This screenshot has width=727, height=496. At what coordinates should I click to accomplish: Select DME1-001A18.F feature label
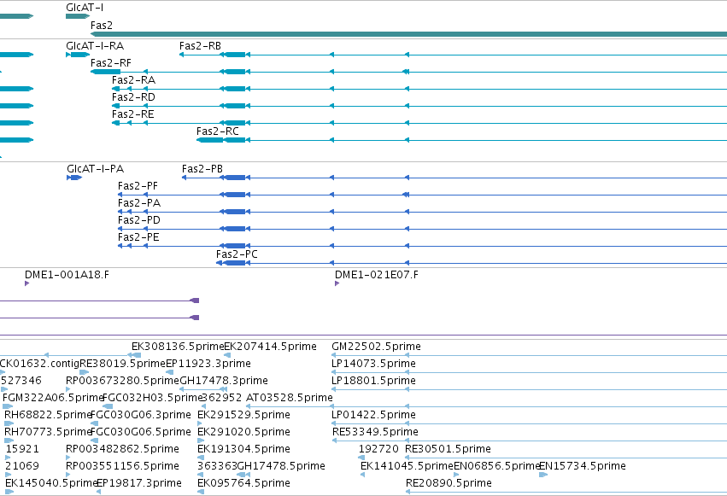(67, 275)
